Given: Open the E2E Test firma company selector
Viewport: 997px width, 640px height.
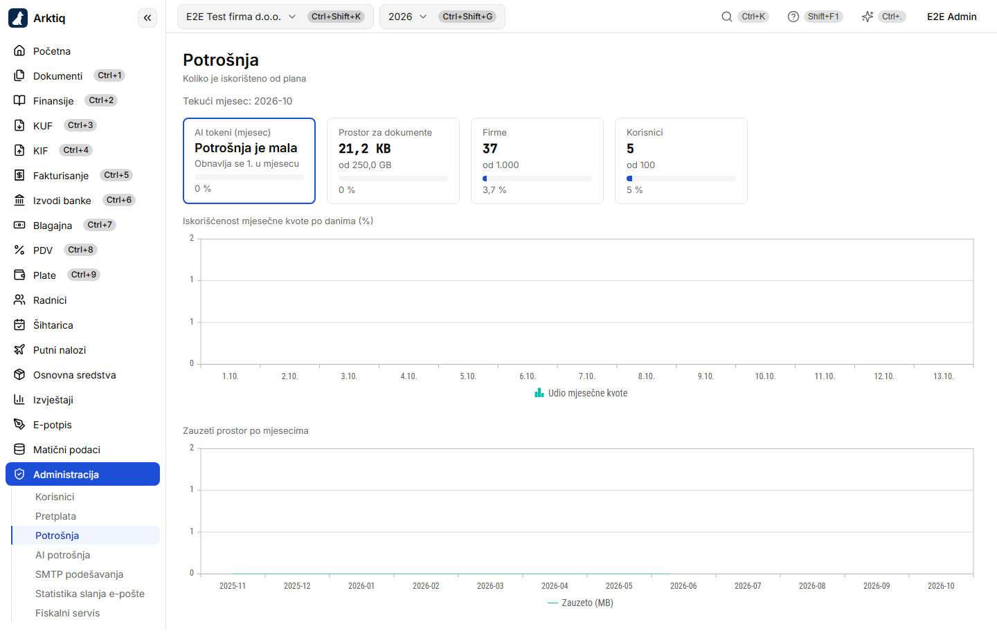Looking at the screenshot, I should pos(276,17).
